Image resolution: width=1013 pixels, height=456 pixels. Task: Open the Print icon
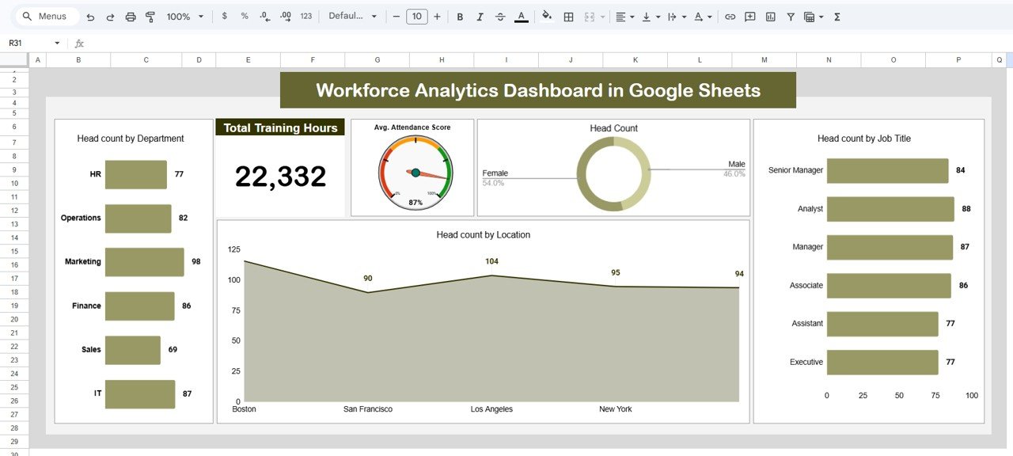tap(131, 16)
